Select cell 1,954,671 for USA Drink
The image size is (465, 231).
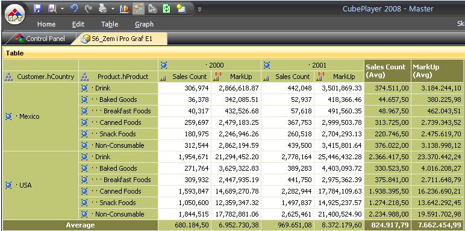[184, 157]
